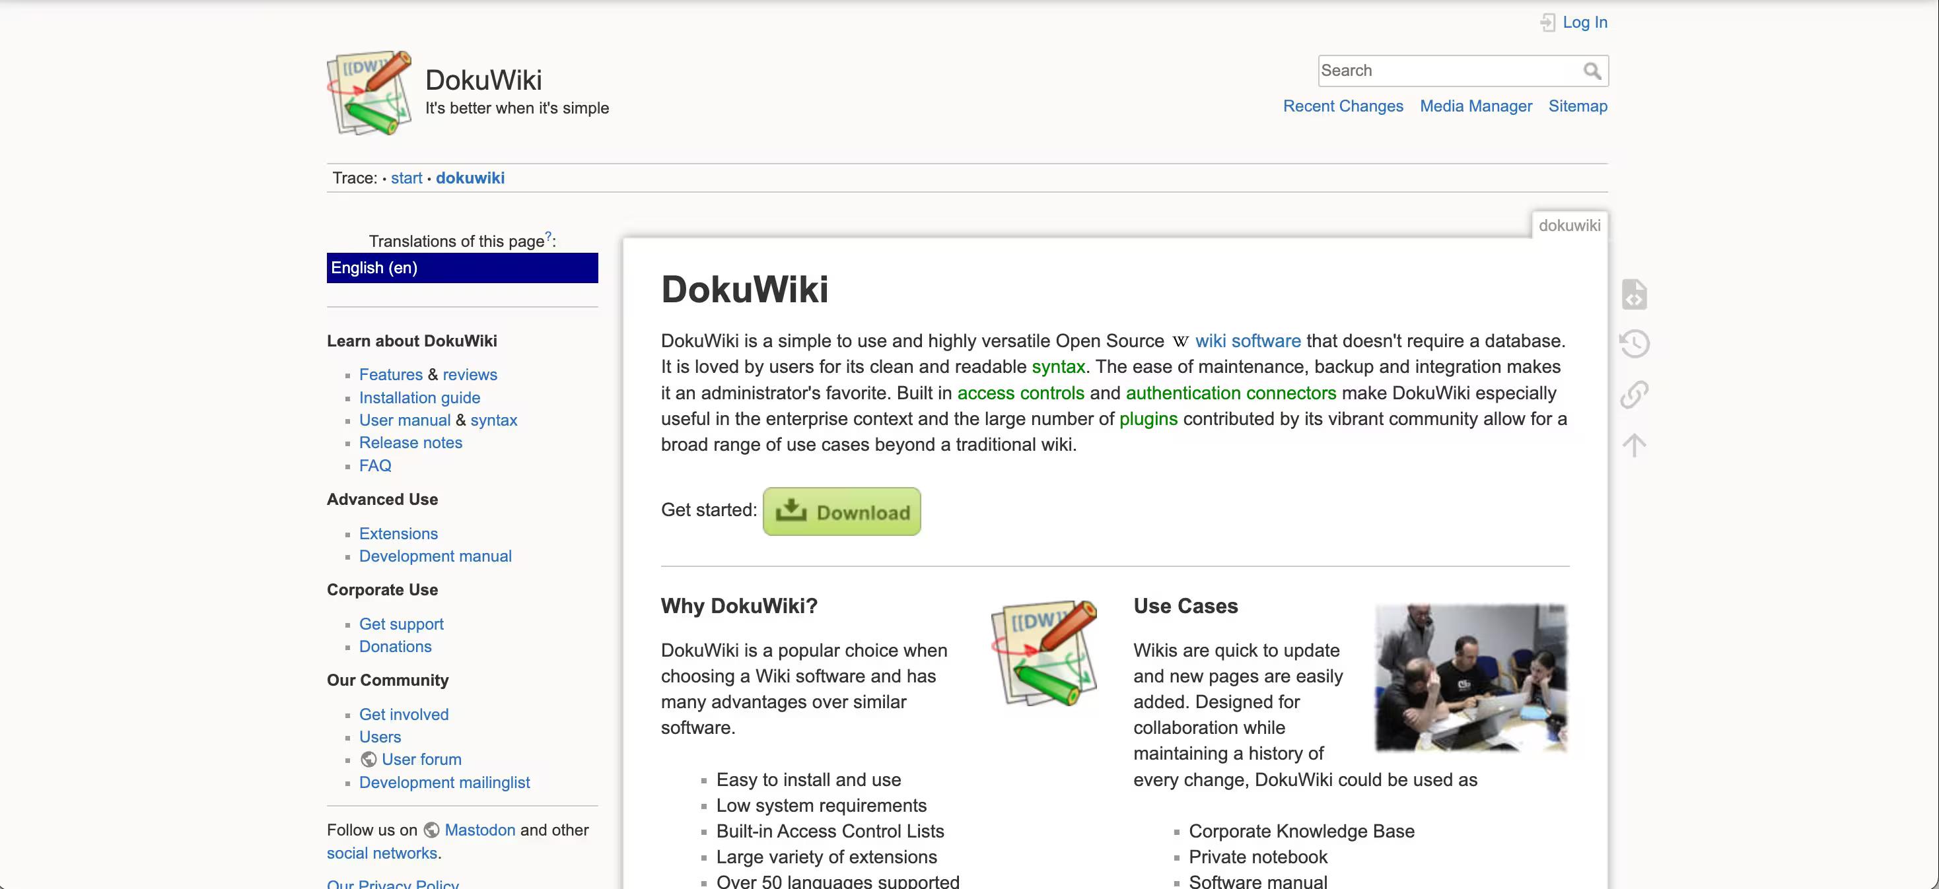This screenshot has height=889, width=1939.
Task: Click the Use Cases heading
Action: pyautogui.click(x=1185, y=607)
